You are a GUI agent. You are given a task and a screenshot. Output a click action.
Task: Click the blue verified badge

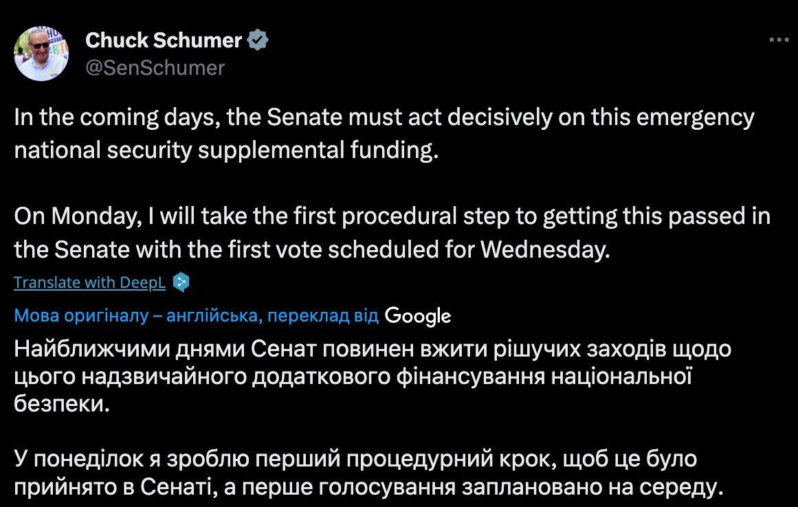point(258,40)
